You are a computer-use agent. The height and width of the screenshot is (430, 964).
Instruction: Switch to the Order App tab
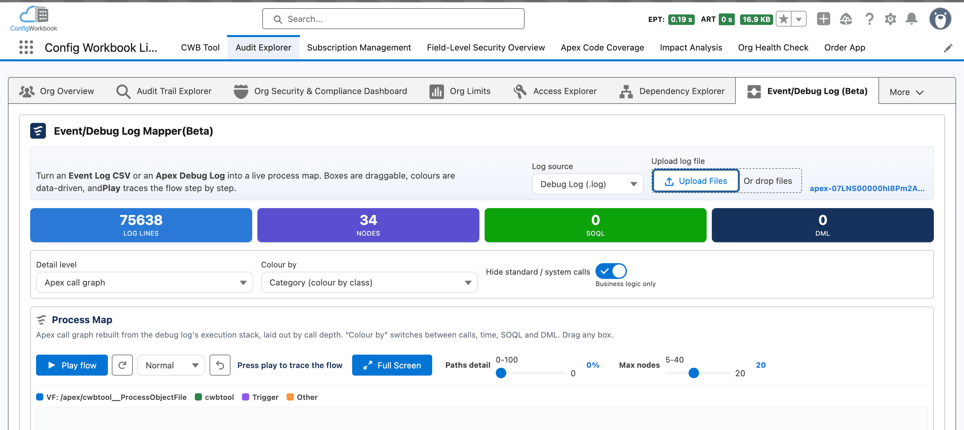(x=845, y=48)
